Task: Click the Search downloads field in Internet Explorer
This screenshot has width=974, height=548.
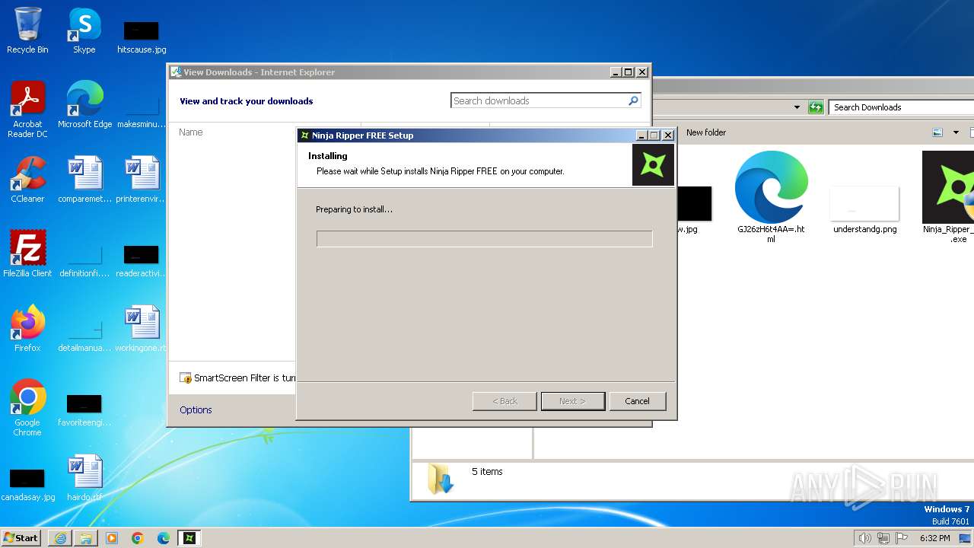Action: [539, 100]
